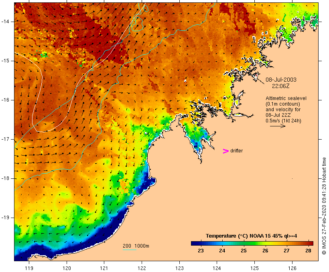Image resolution: width=329 pixels, height=272 pixels.
Task: Click colorbar tick label '27'
Action: pyautogui.click(x=286, y=251)
